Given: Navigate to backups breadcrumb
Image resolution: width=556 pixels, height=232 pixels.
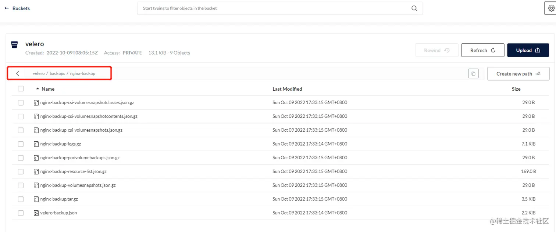Looking at the screenshot, I should coord(57,73).
